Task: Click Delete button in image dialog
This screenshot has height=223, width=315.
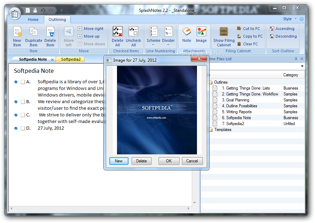Action: tap(141, 161)
